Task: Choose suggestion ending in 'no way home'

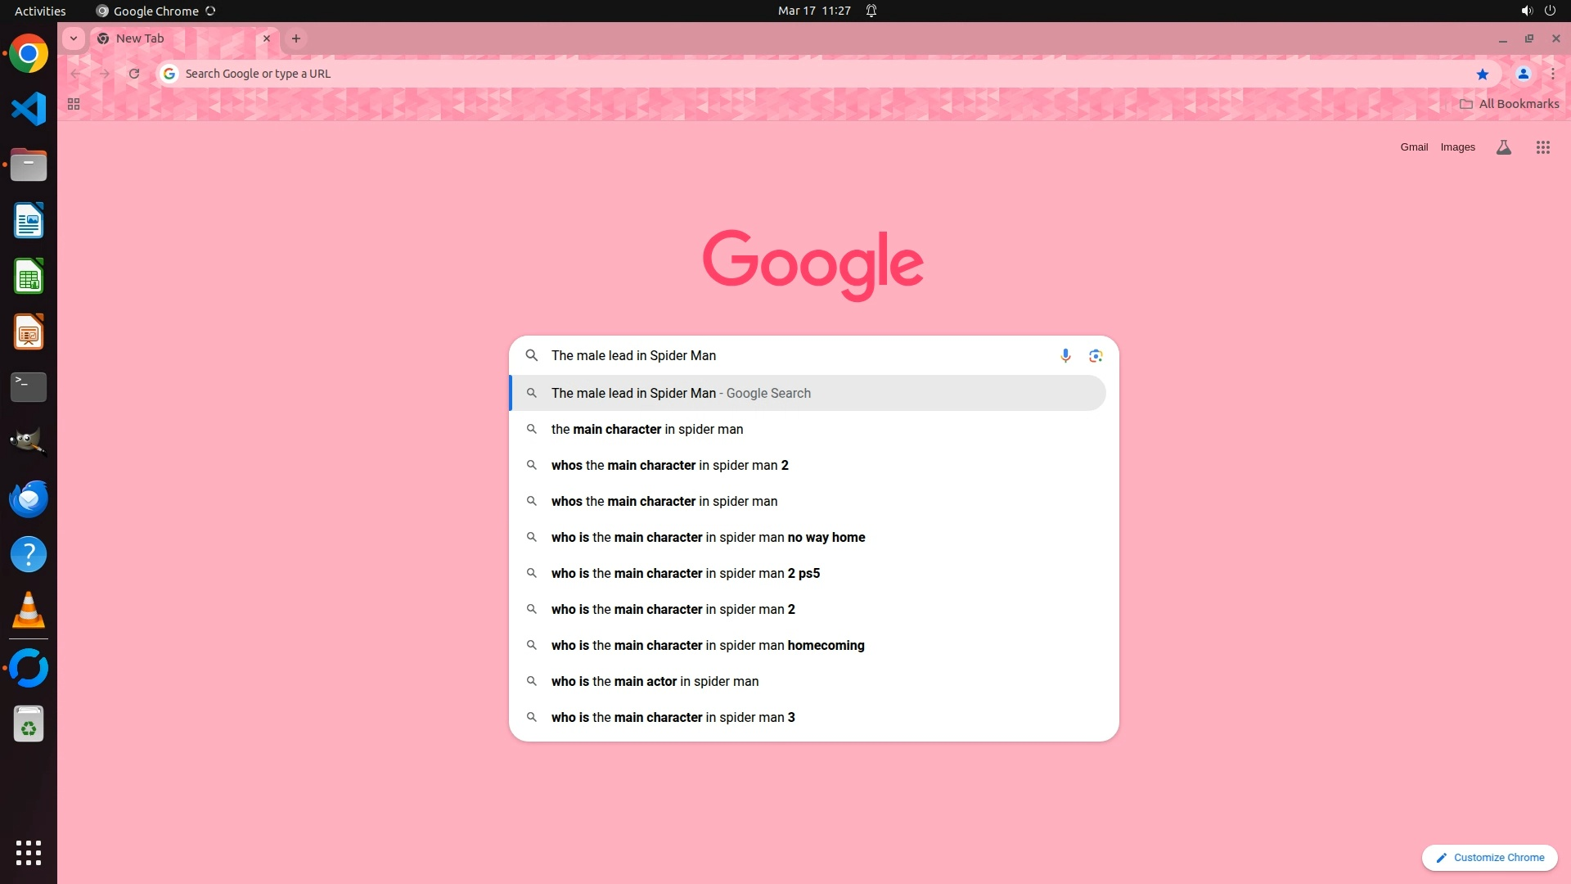Action: click(708, 537)
